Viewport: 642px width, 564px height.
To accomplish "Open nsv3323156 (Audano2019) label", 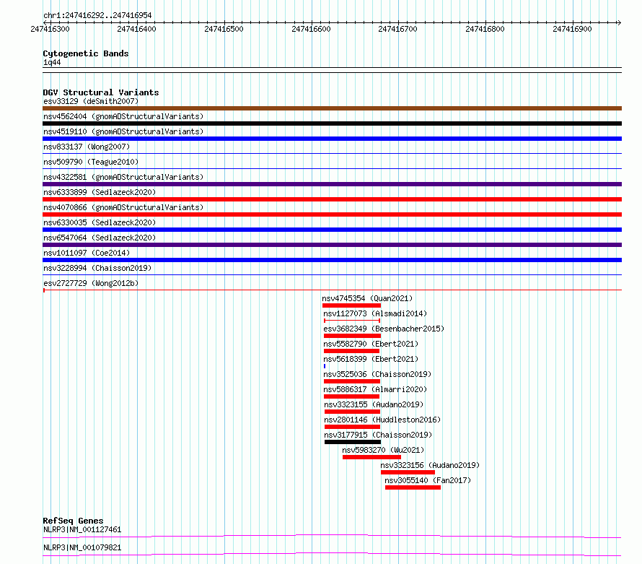I will coord(430,465).
